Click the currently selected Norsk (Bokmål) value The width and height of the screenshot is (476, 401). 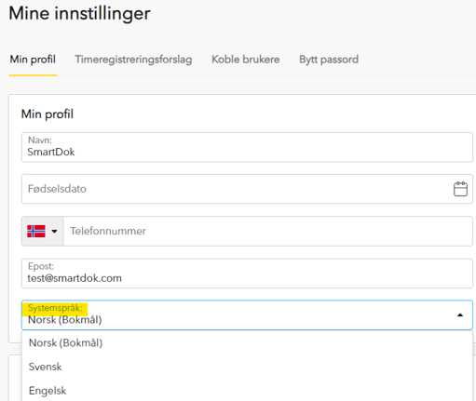tap(65, 320)
